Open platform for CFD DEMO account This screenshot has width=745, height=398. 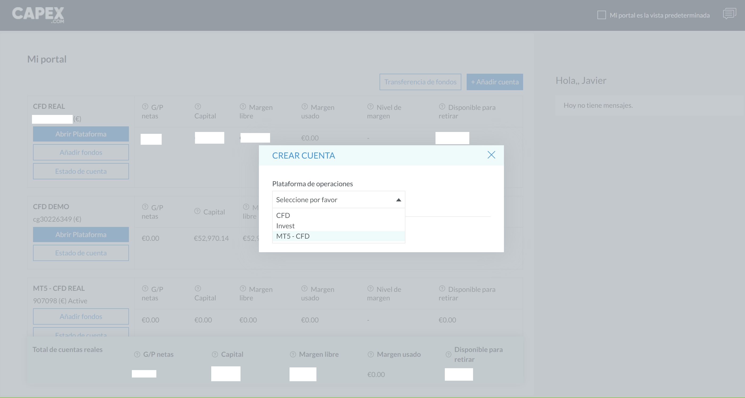(x=81, y=235)
